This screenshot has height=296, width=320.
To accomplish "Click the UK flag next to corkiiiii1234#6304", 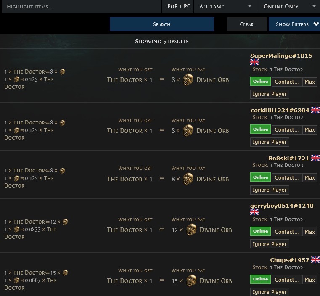I will pyautogui.click(x=315, y=110).
